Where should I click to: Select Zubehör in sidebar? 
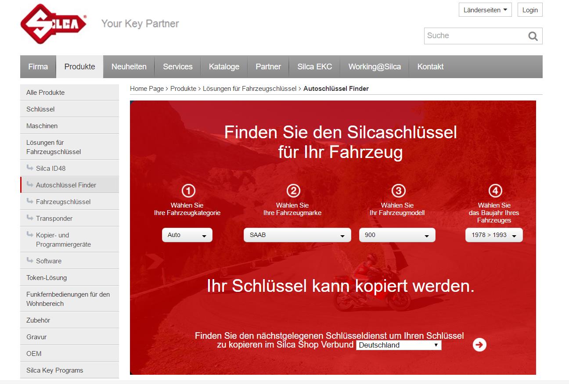click(x=69, y=320)
